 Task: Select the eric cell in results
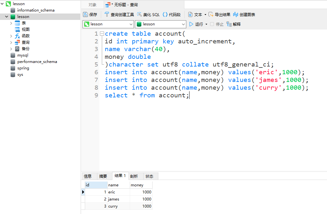(x=119, y=192)
